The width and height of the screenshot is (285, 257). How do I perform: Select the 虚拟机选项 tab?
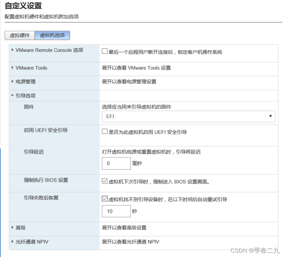pos(52,35)
